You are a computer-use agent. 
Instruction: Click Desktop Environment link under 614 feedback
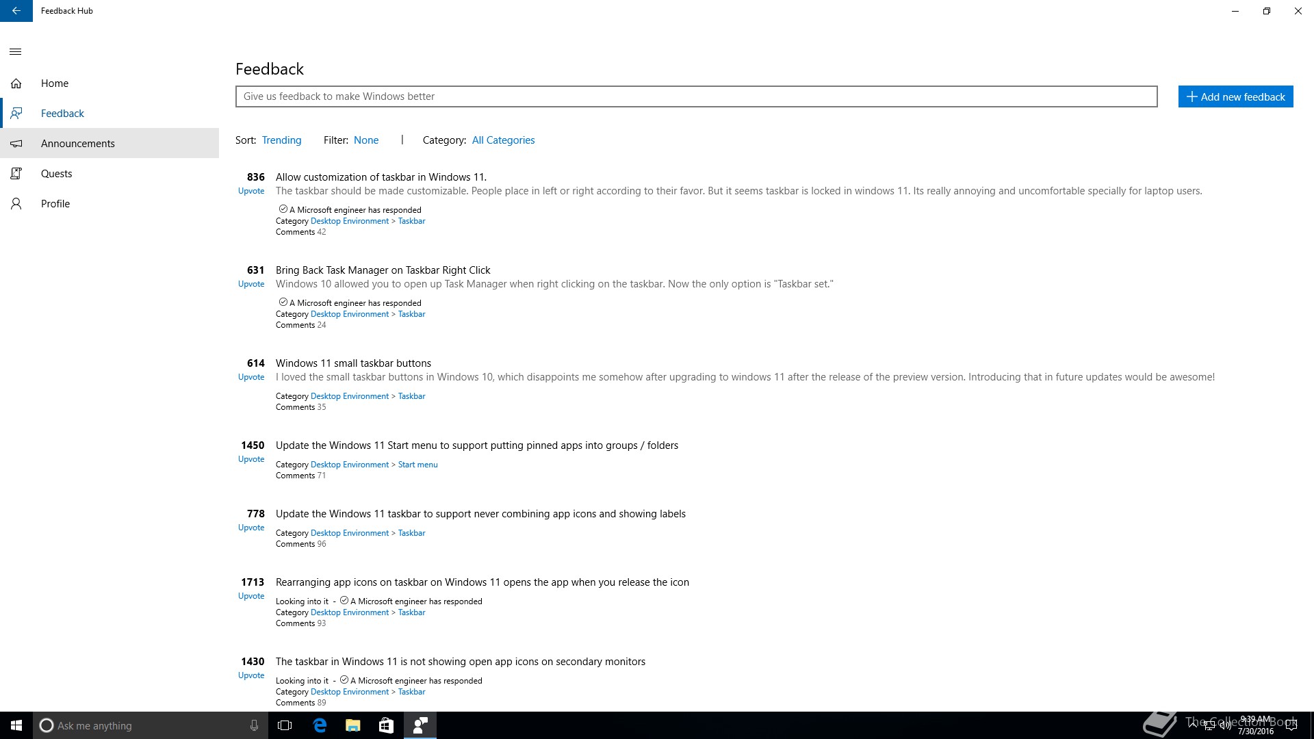tap(350, 396)
